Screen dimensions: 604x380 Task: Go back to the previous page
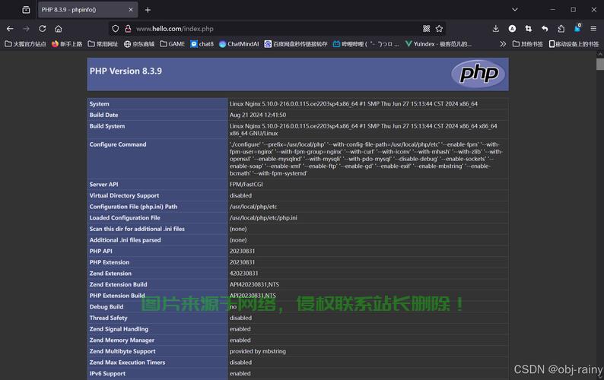click(10, 29)
